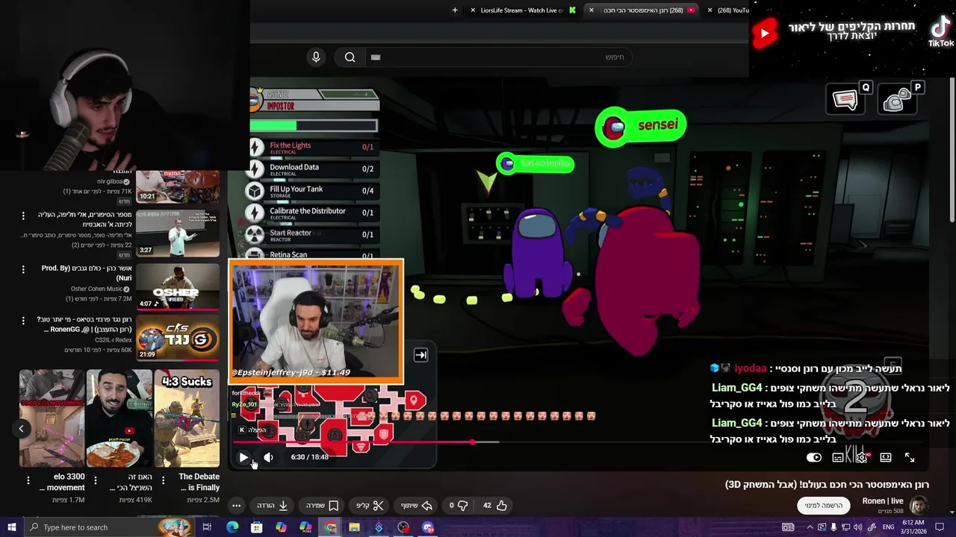Click the webcam overlay arrow-to-bar icon

pos(420,356)
